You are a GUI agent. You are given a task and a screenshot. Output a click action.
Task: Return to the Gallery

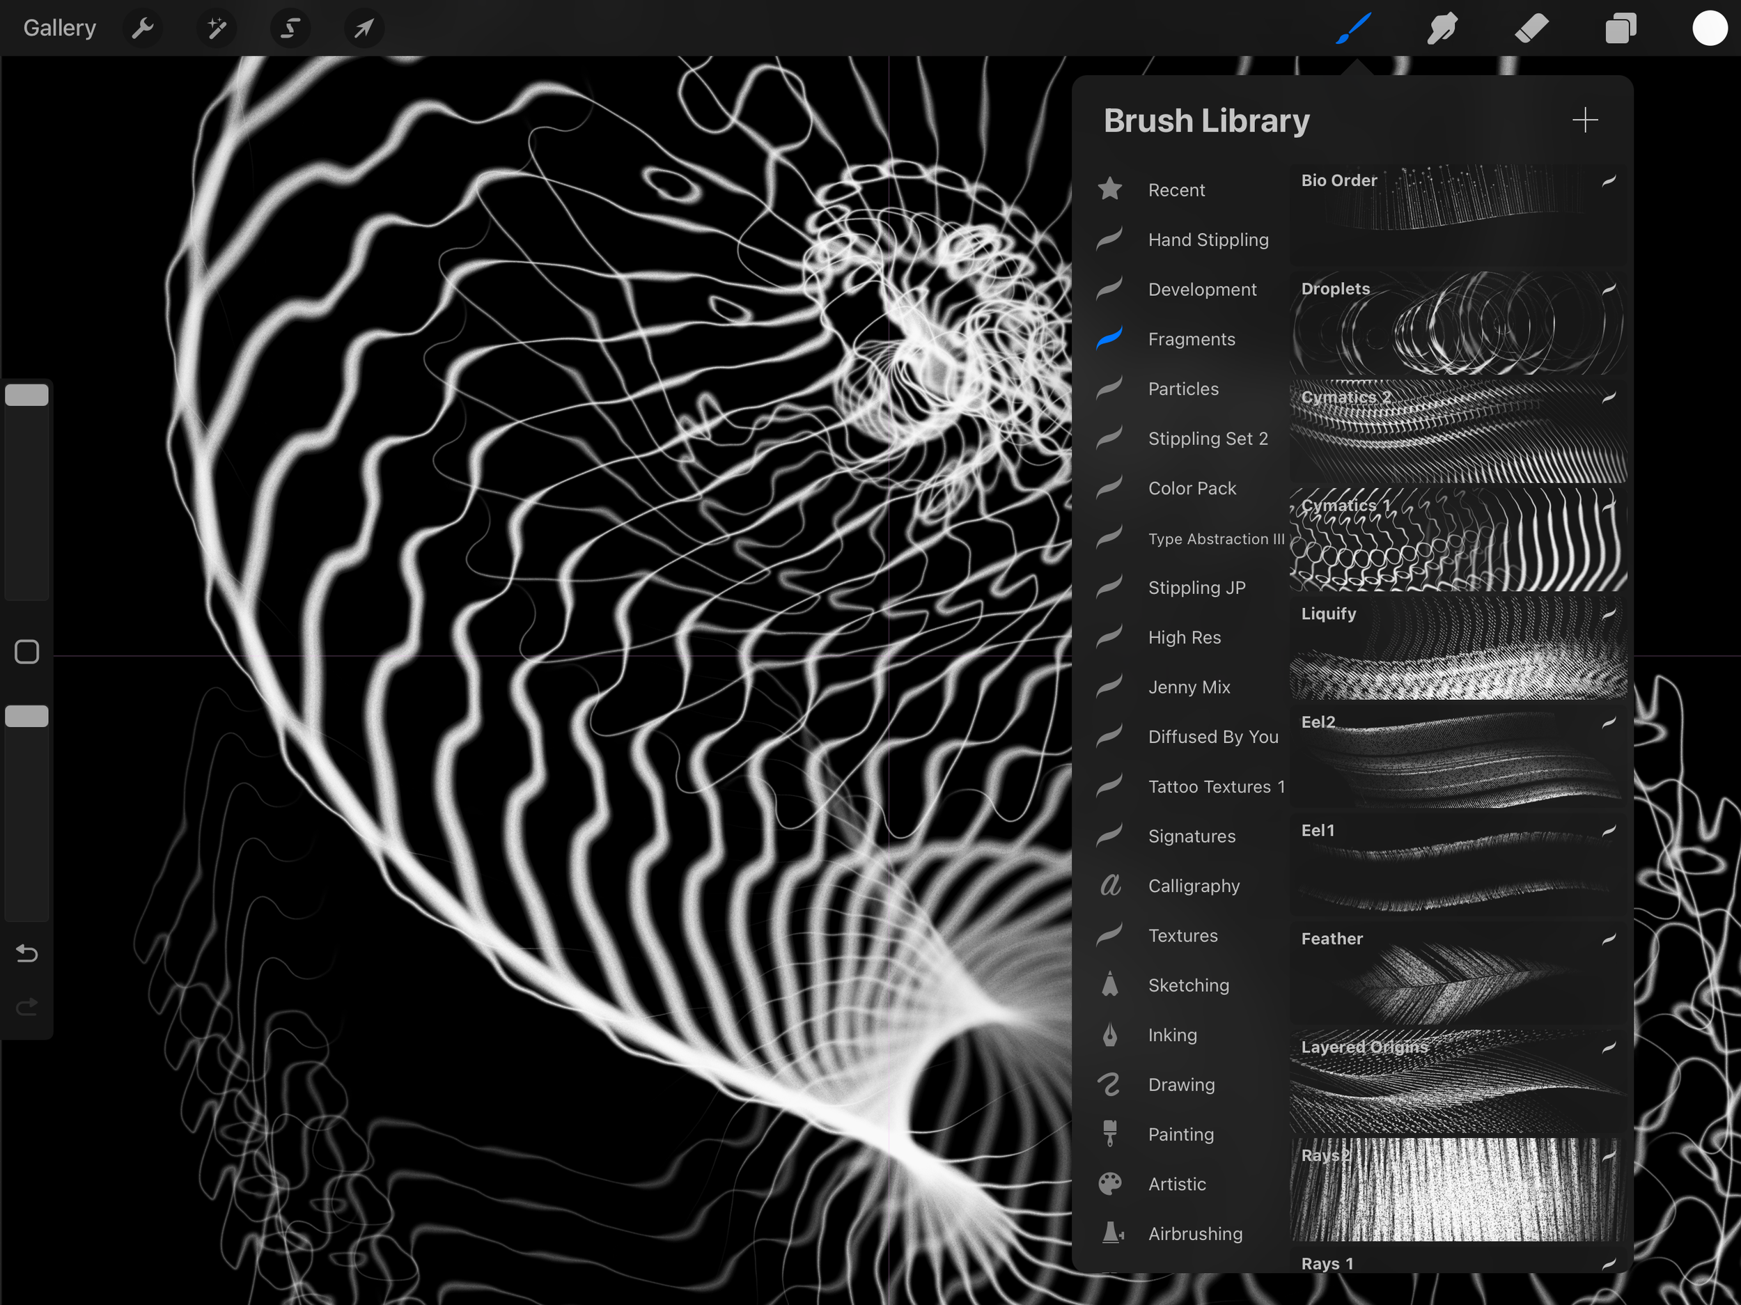click(60, 29)
